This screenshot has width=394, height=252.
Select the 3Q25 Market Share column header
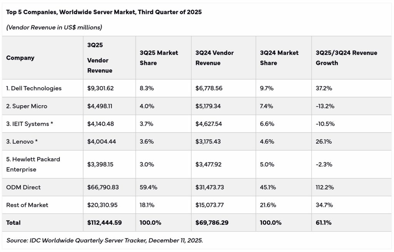(x=159, y=58)
